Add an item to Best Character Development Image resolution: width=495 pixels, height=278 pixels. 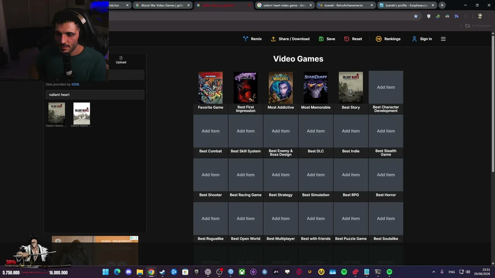click(x=386, y=87)
